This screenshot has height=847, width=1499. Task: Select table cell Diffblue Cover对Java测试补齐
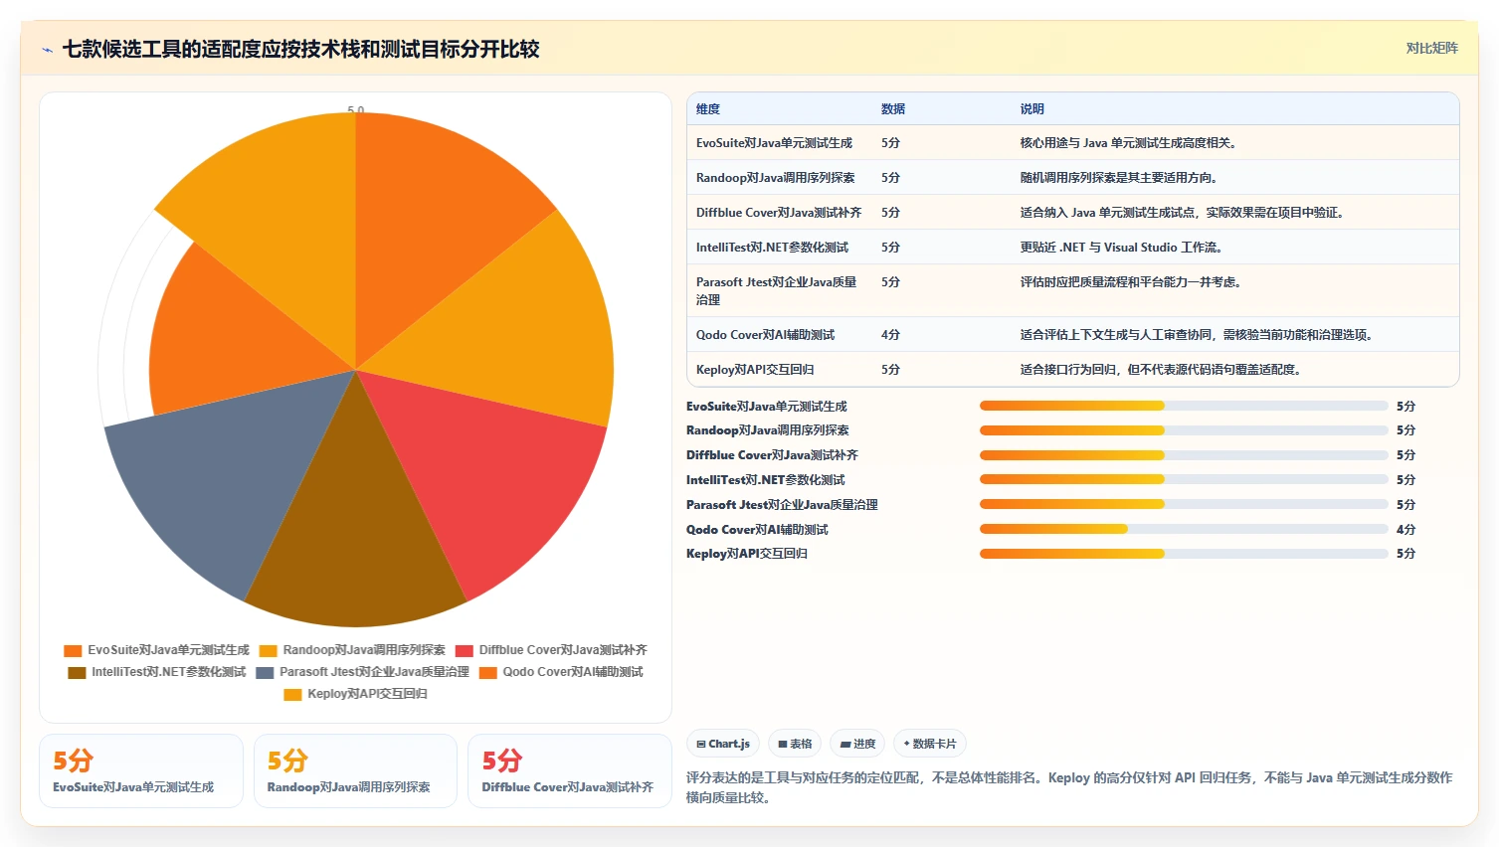coord(779,213)
